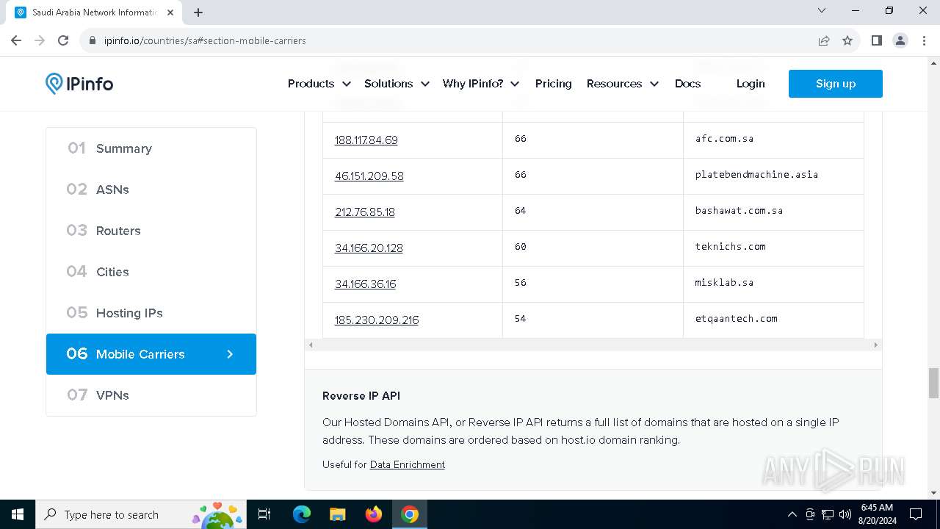Image resolution: width=940 pixels, height=529 pixels.
Task: Reload the current page
Action: pos(63,40)
